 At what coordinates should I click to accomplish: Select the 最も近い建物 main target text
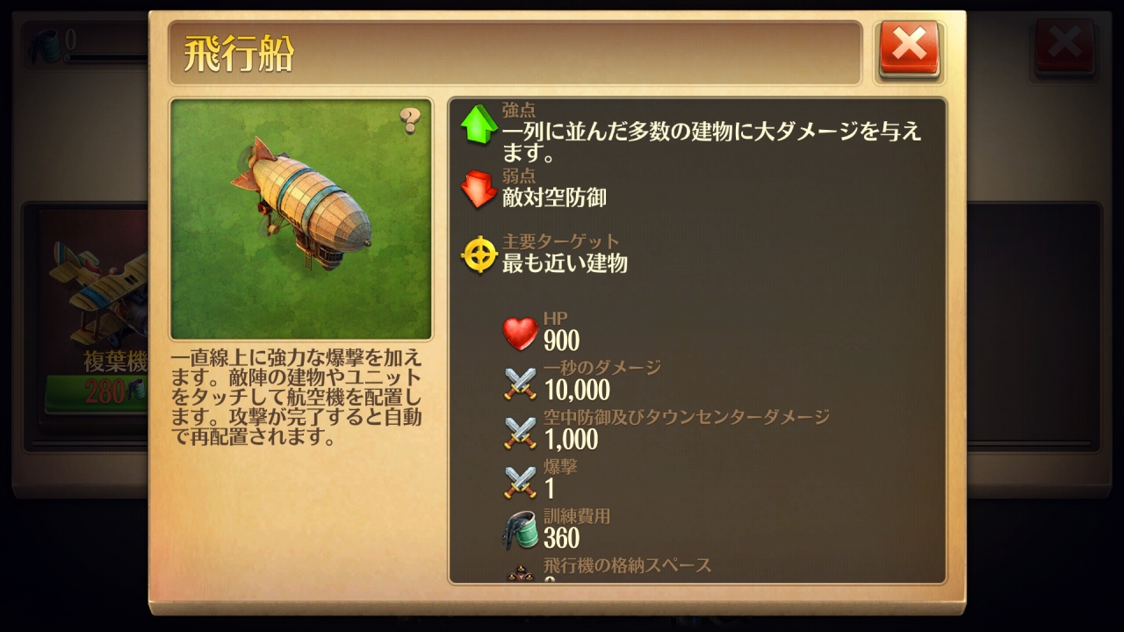565,262
